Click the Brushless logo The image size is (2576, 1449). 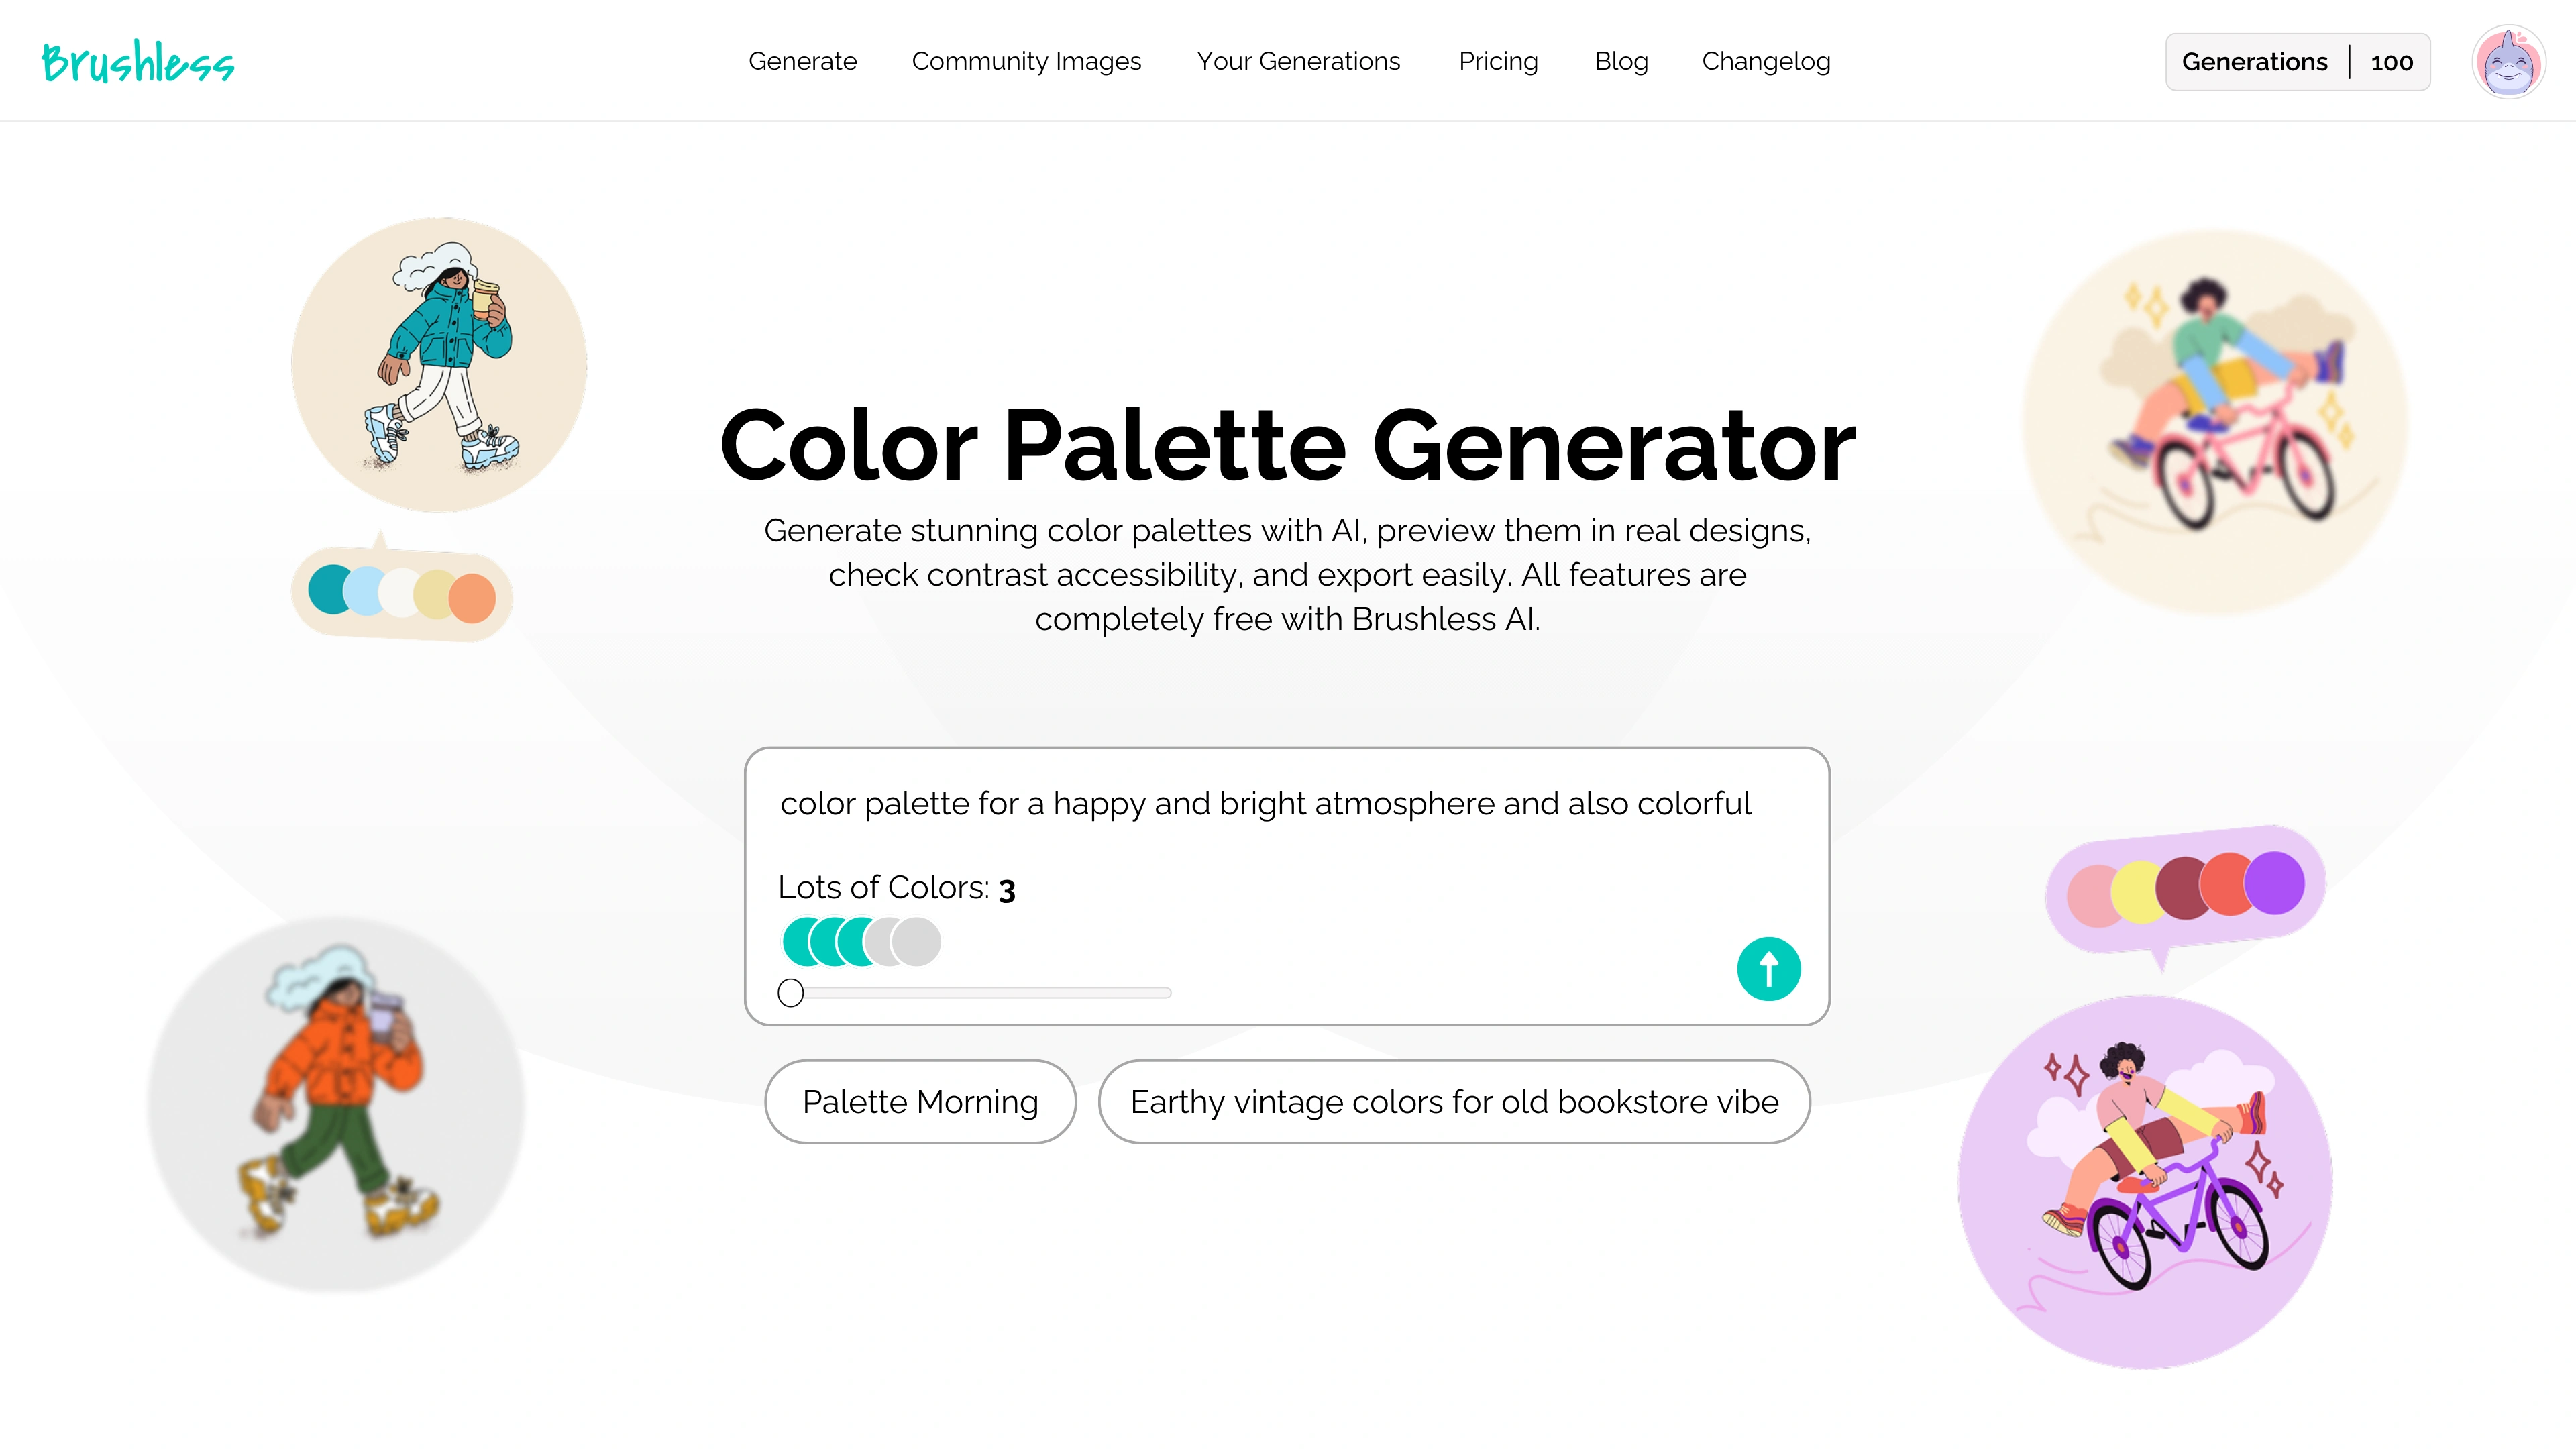pos(138,62)
